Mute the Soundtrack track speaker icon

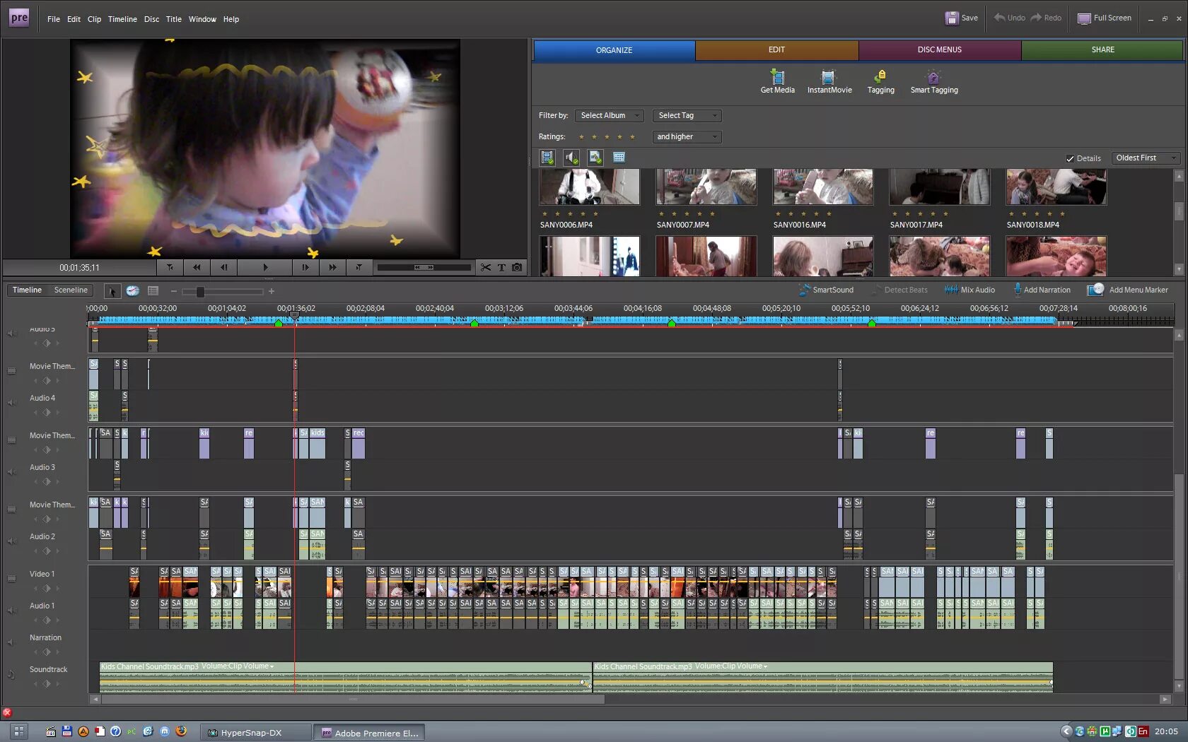[x=11, y=675]
